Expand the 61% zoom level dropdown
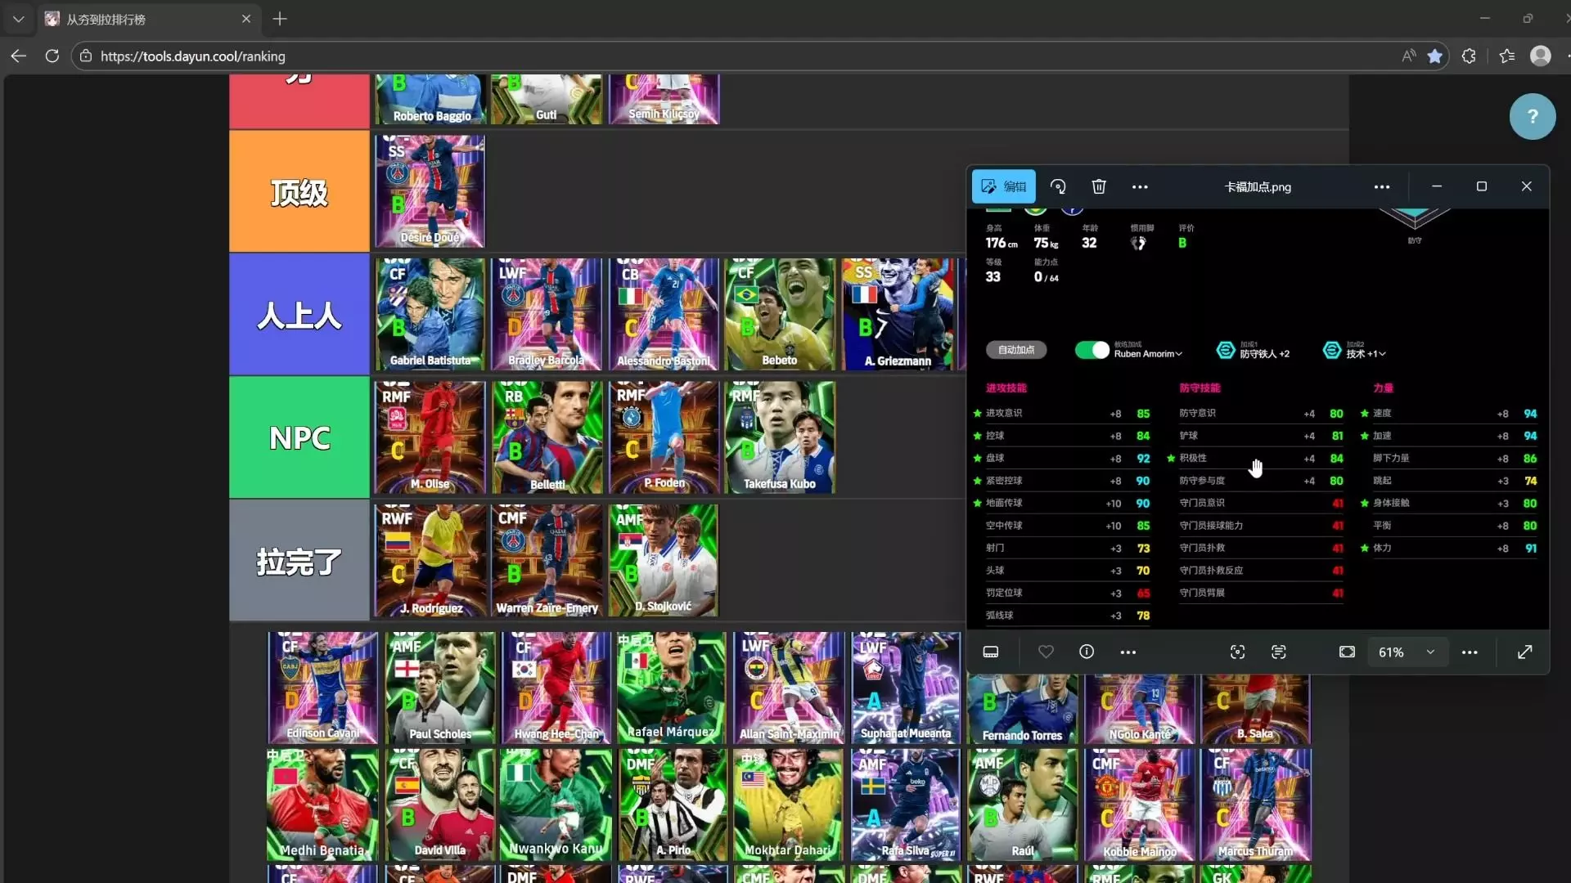The width and height of the screenshot is (1571, 883). click(x=1429, y=652)
